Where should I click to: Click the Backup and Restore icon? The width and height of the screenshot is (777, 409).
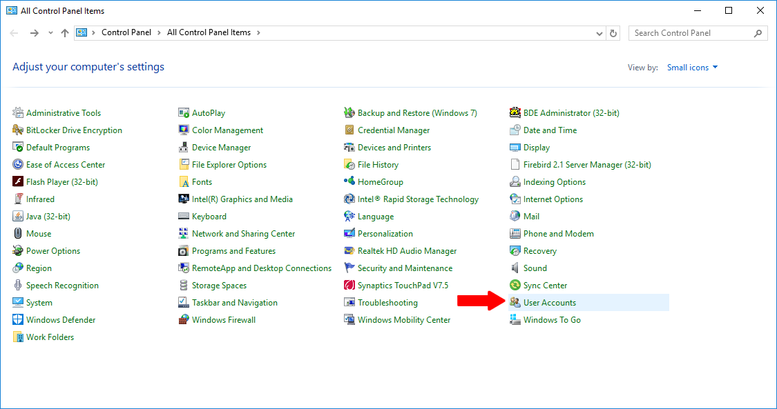(x=349, y=112)
